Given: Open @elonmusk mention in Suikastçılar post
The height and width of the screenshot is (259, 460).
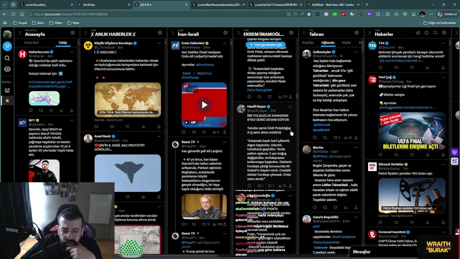Looking at the screenshot, I should 322,125.
